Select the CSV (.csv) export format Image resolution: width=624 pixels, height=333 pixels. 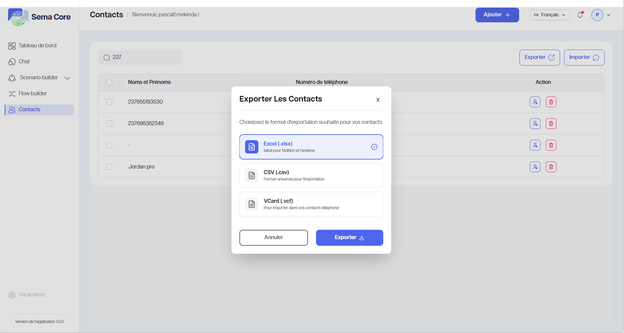coord(311,175)
